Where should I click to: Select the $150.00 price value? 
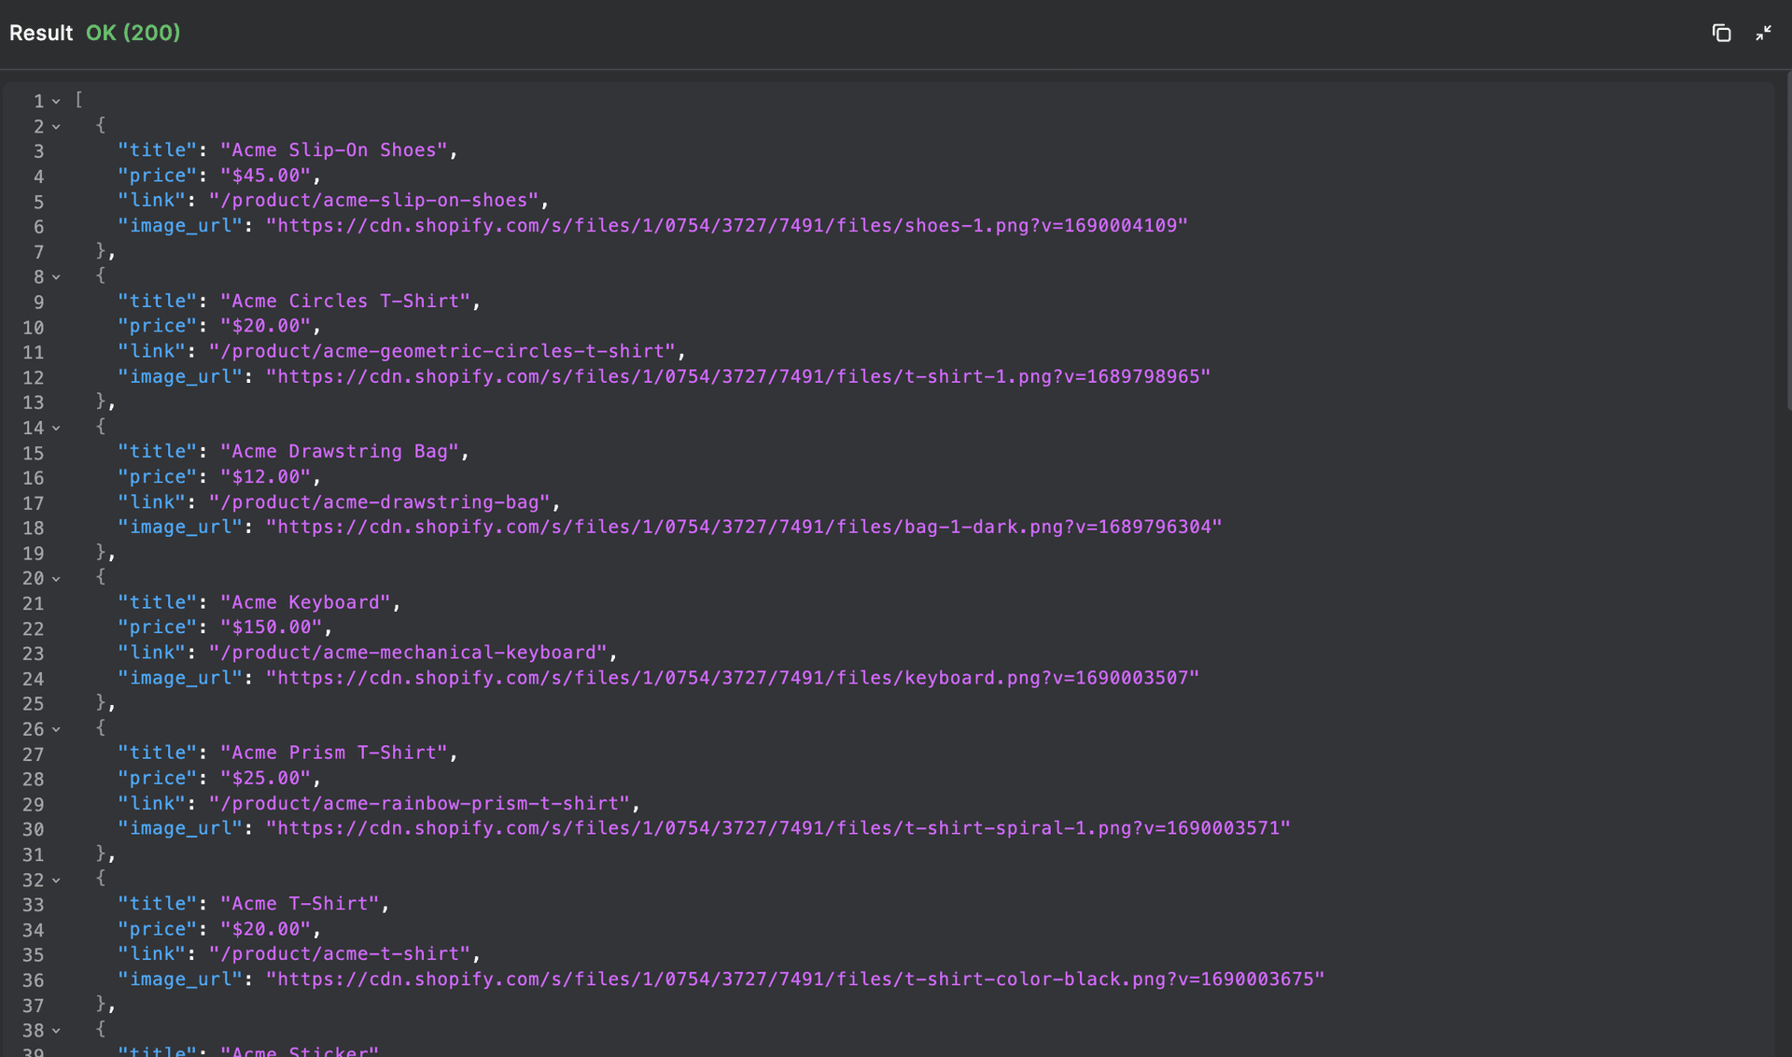coord(274,627)
